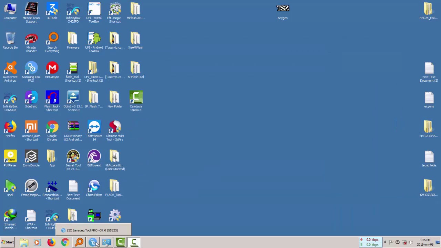
Task: Open the SP_Flash_T... folder
Action: tap(94, 100)
